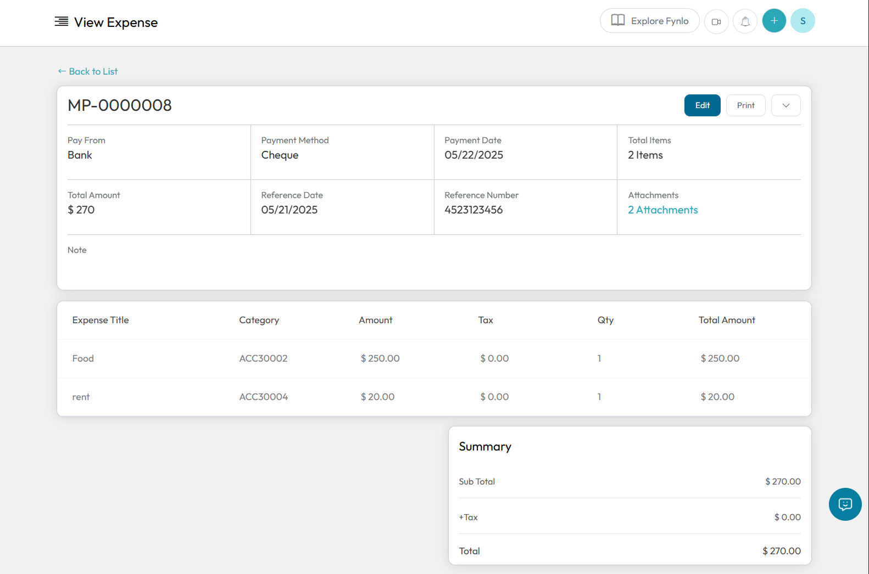Click the Reference Date 05/21/2025
Screen dimensions: 869x574
tap(289, 210)
